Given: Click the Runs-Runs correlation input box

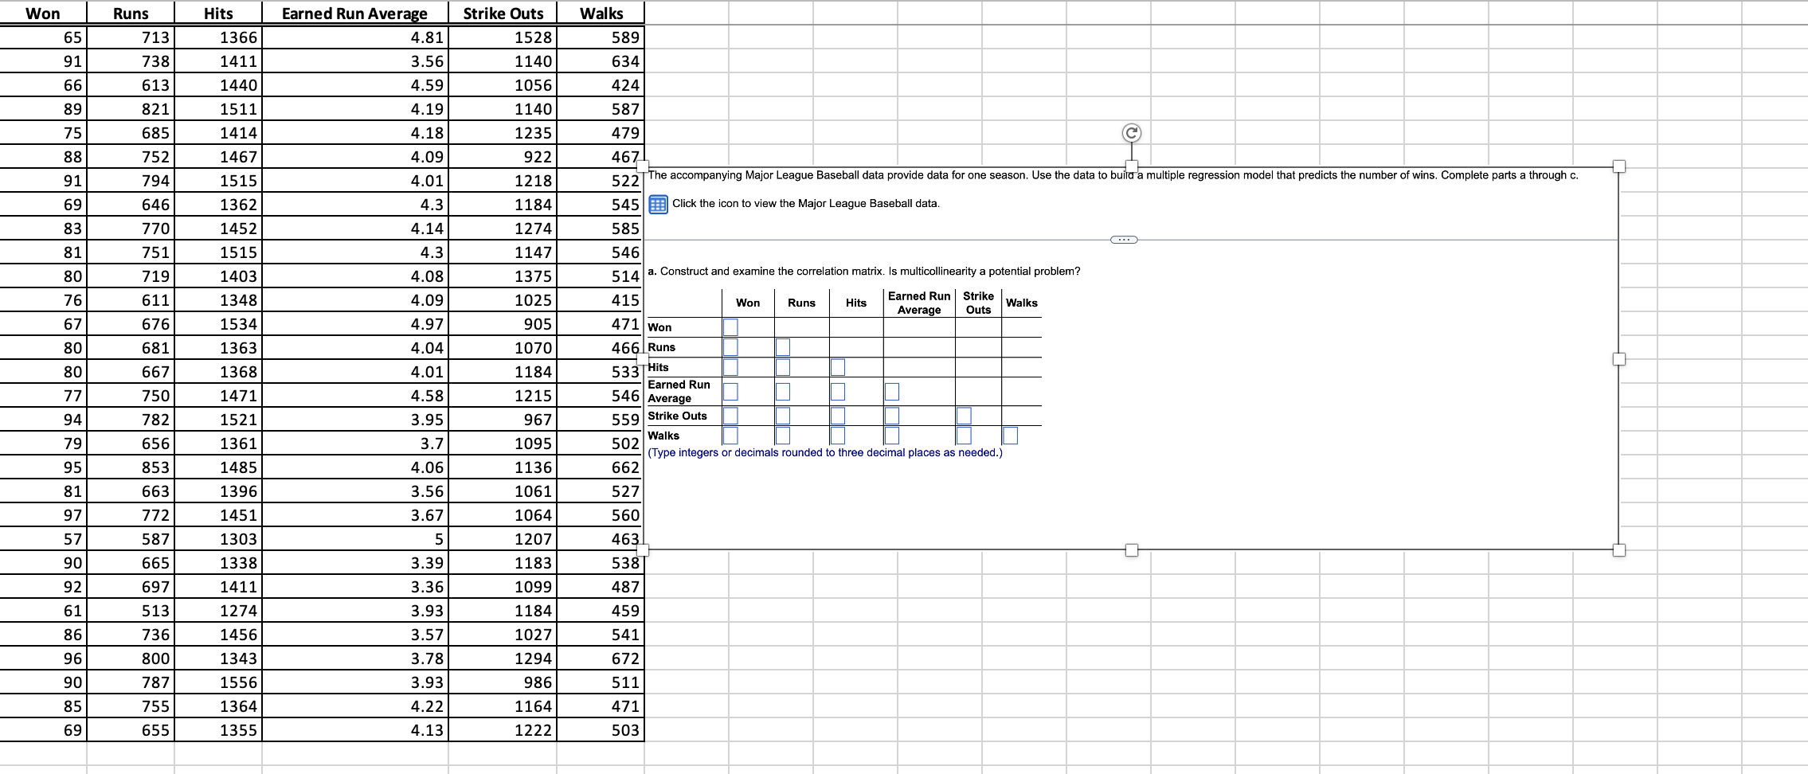Looking at the screenshot, I should (782, 346).
